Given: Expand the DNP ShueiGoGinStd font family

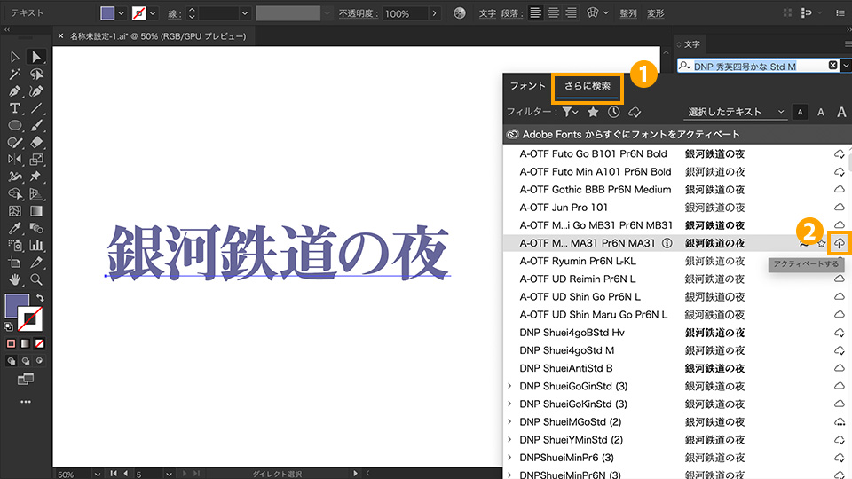Looking at the screenshot, I should [x=509, y=386].
